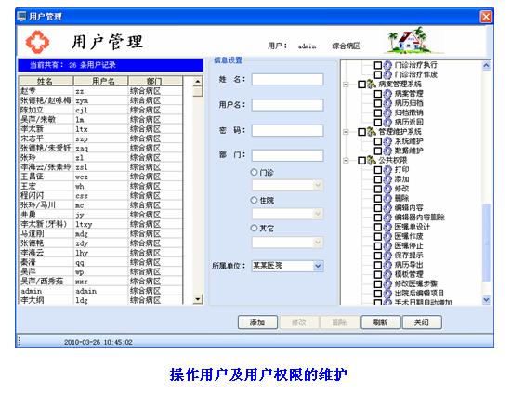The image size is (511, 394).
Task: Select the 门诊 radio button
Action: tap(254, 172)
